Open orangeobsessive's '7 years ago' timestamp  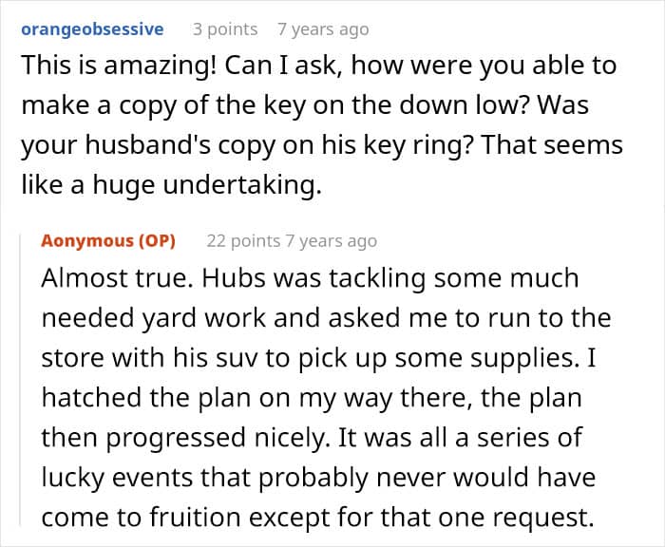tap(322, 29)
